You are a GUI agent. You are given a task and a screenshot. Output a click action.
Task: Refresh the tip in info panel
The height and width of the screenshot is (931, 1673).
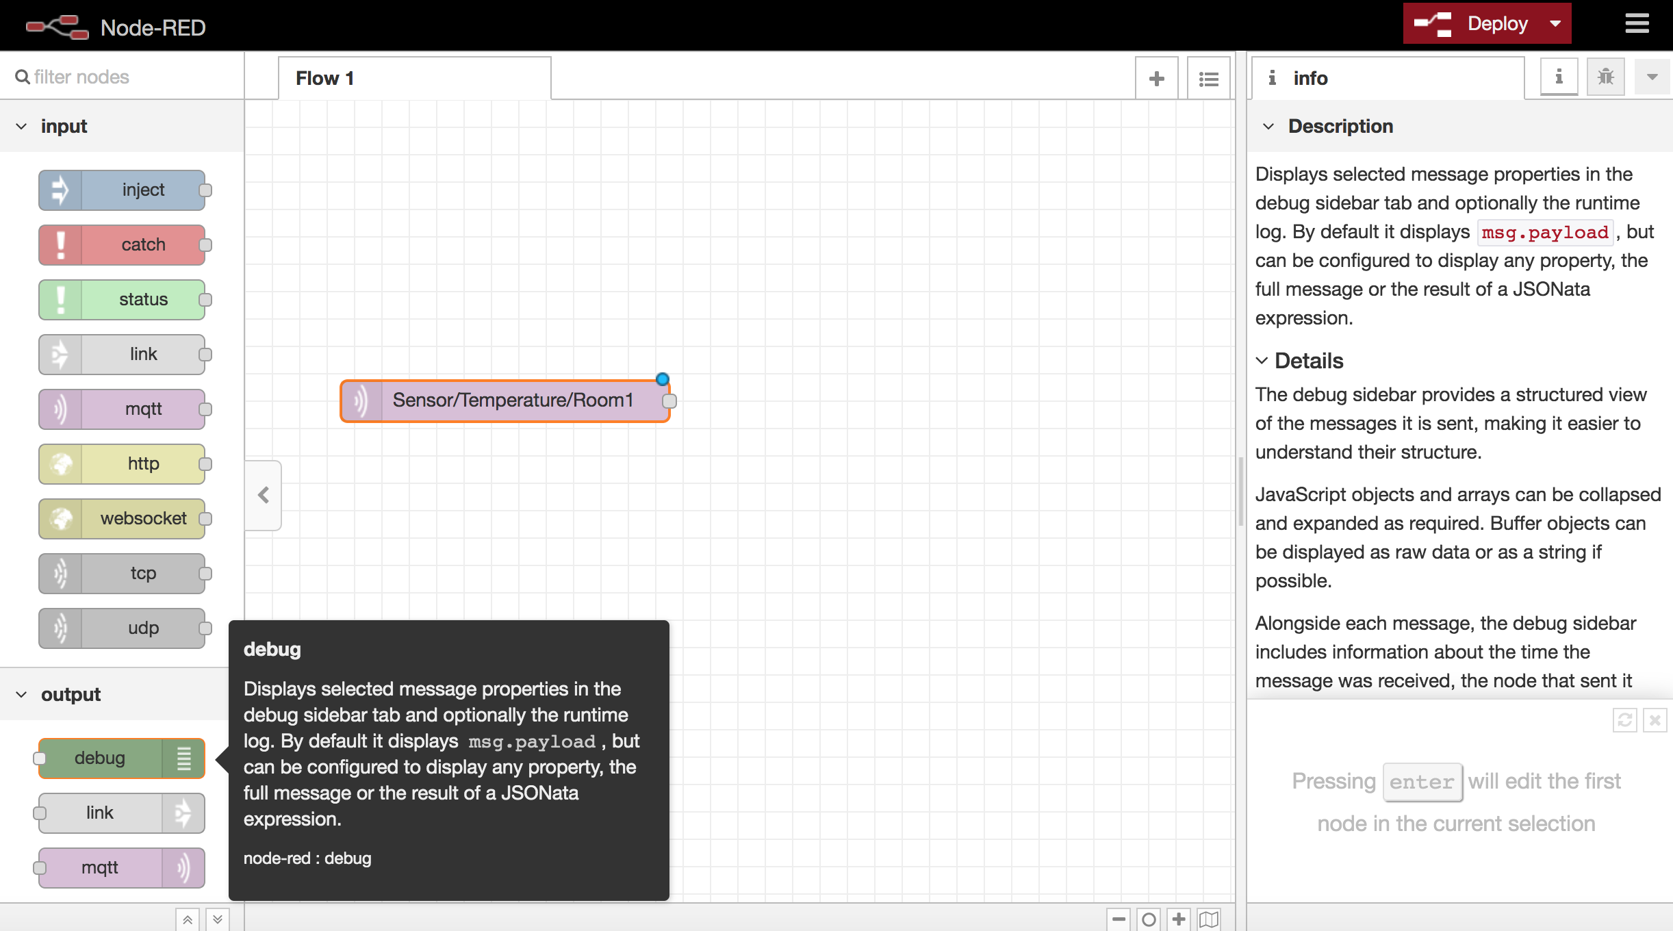tap(1624, 720)
